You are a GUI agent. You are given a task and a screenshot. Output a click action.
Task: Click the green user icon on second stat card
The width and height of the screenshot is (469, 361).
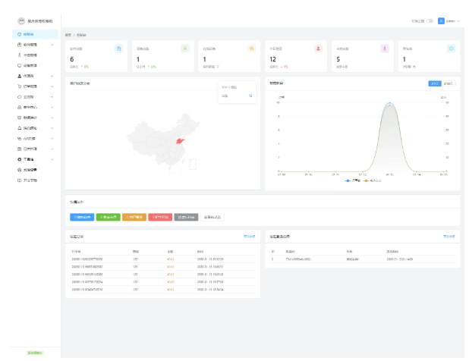(x=186, y=49)
